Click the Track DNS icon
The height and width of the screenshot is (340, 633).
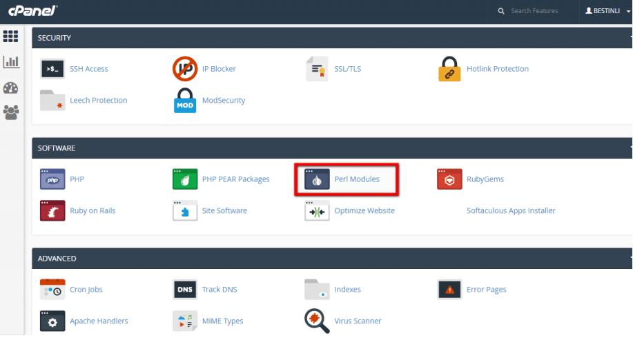[x=185, y=289]
